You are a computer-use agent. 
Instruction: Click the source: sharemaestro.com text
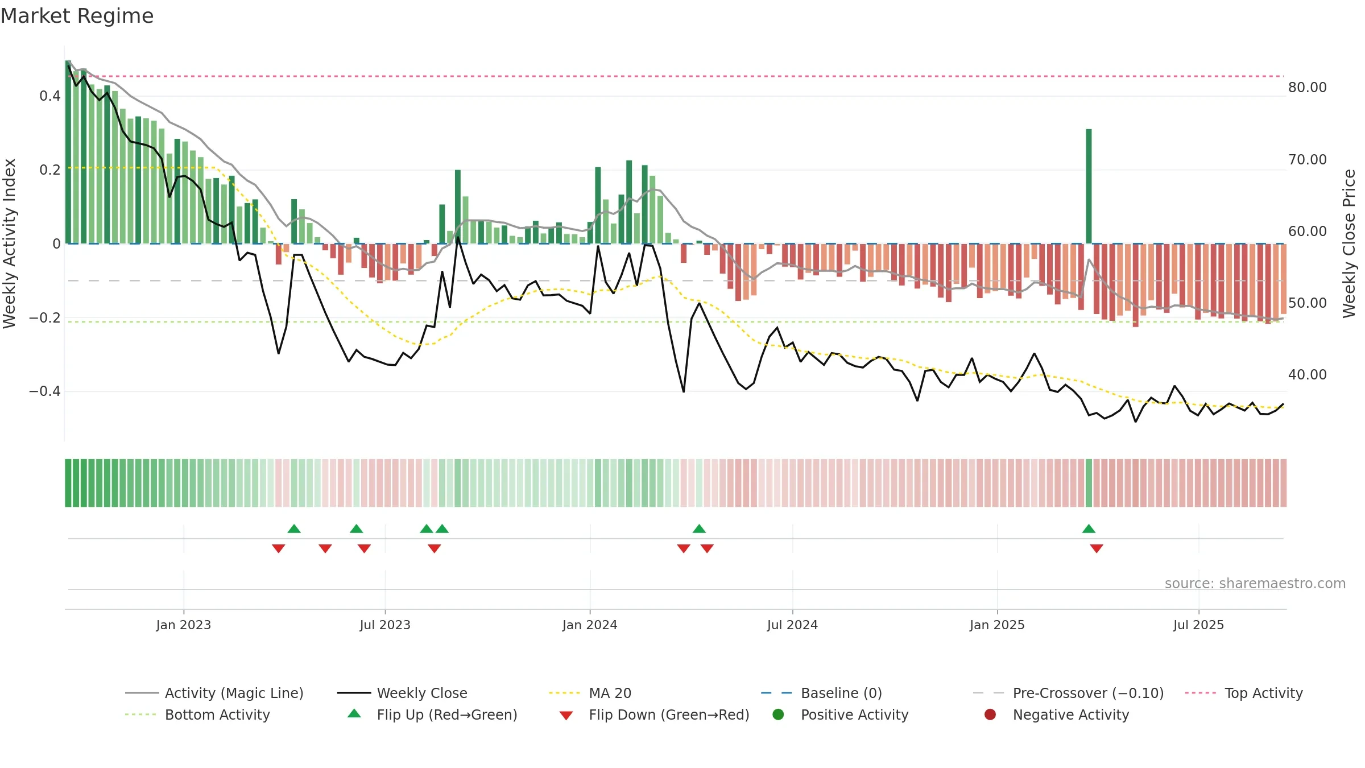(1255, 583)
